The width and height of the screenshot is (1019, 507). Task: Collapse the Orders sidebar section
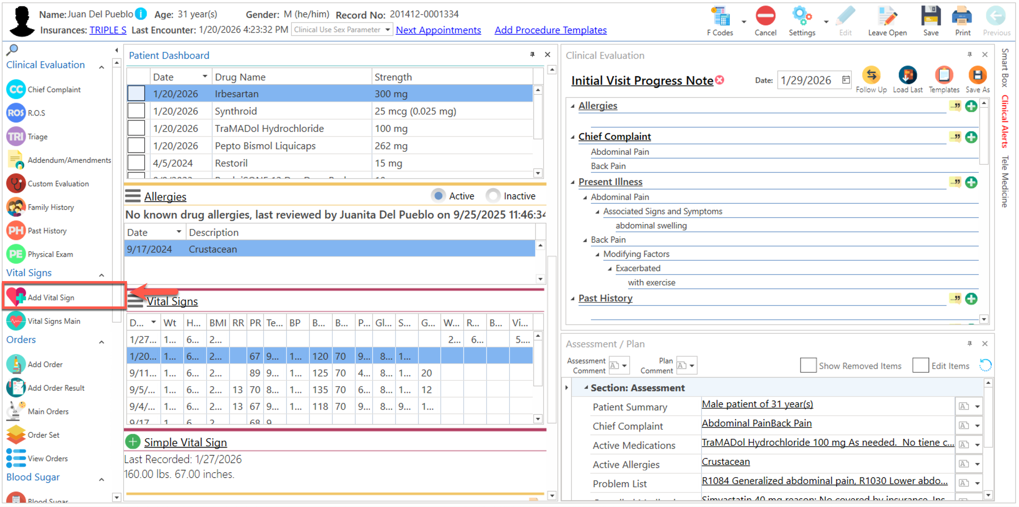(x=102, y=342)
